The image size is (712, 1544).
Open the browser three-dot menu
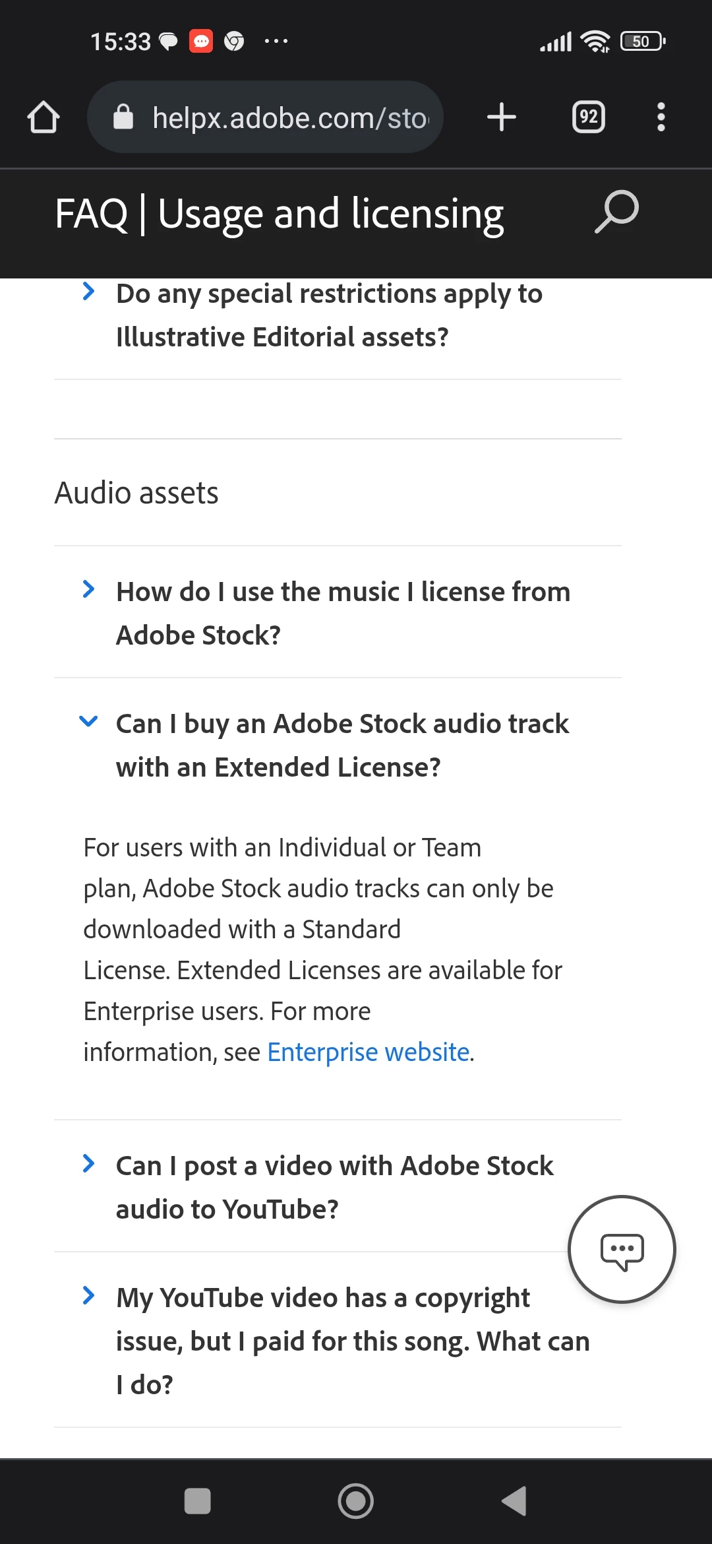click(661, 117)
